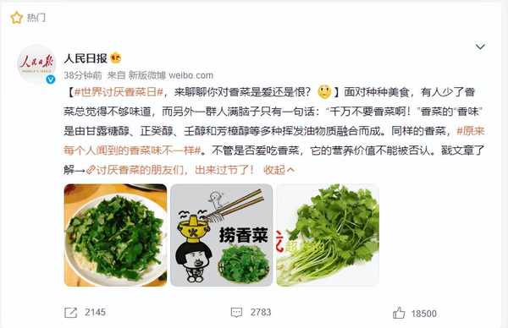Open comments via the 2783 comment icon

pos(236,312)
